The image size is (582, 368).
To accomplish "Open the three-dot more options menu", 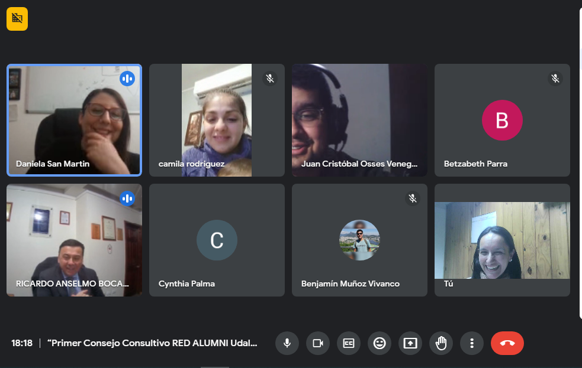I will click(472, 343).
